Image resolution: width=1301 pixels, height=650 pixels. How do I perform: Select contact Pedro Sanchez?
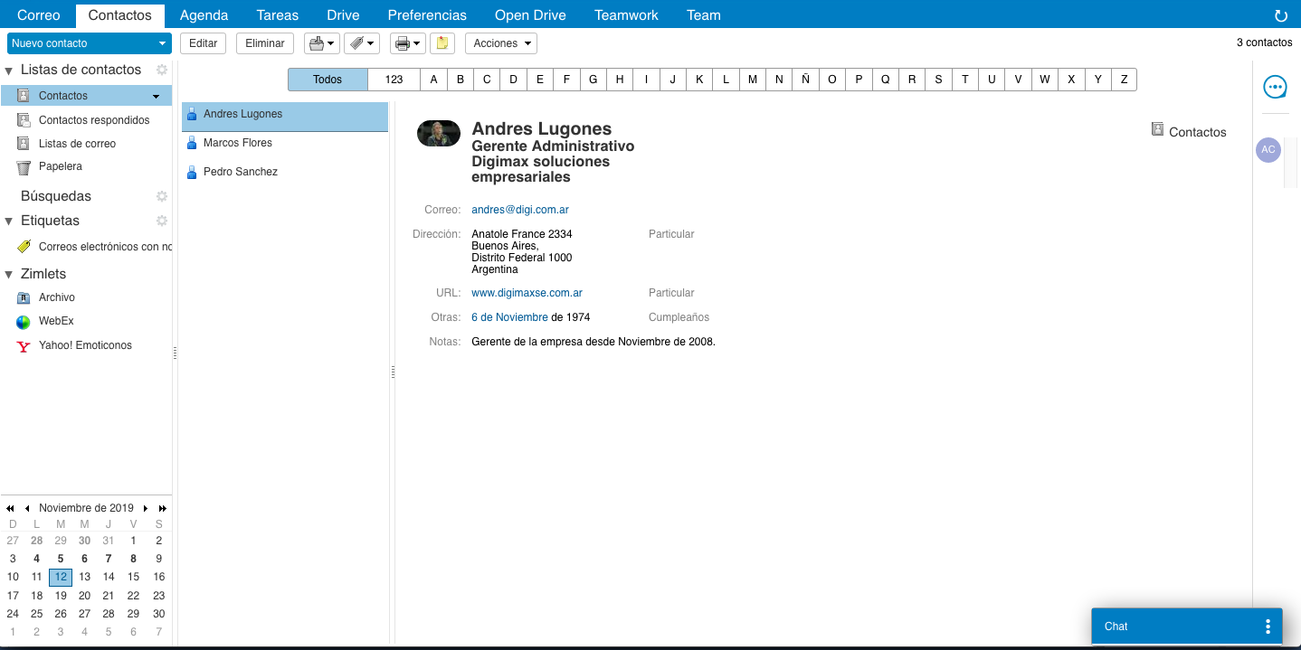(x=285, y=172)
